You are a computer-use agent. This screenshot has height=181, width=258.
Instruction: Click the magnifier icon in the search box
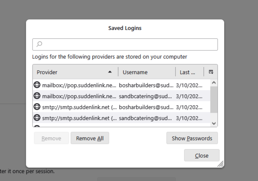pos(39,44)
